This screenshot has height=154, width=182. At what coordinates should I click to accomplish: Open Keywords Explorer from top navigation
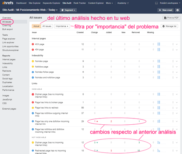(51, 3)
